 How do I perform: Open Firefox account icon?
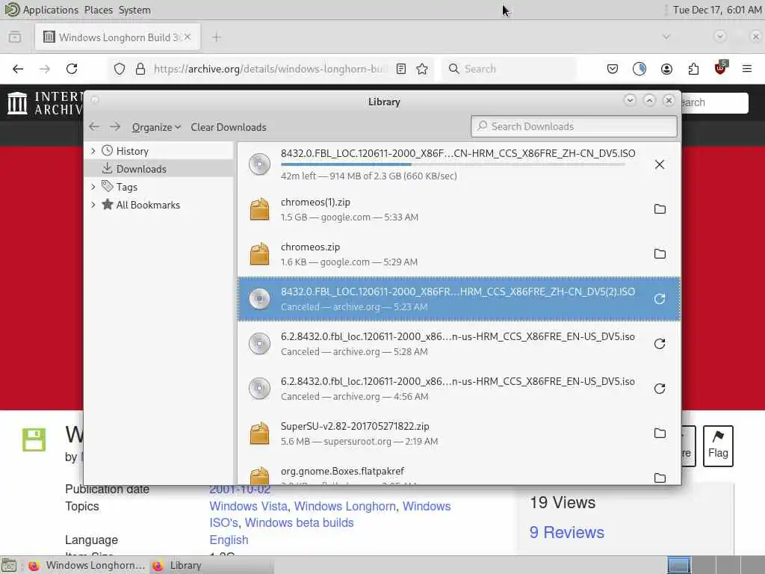[x=666, y=69]
